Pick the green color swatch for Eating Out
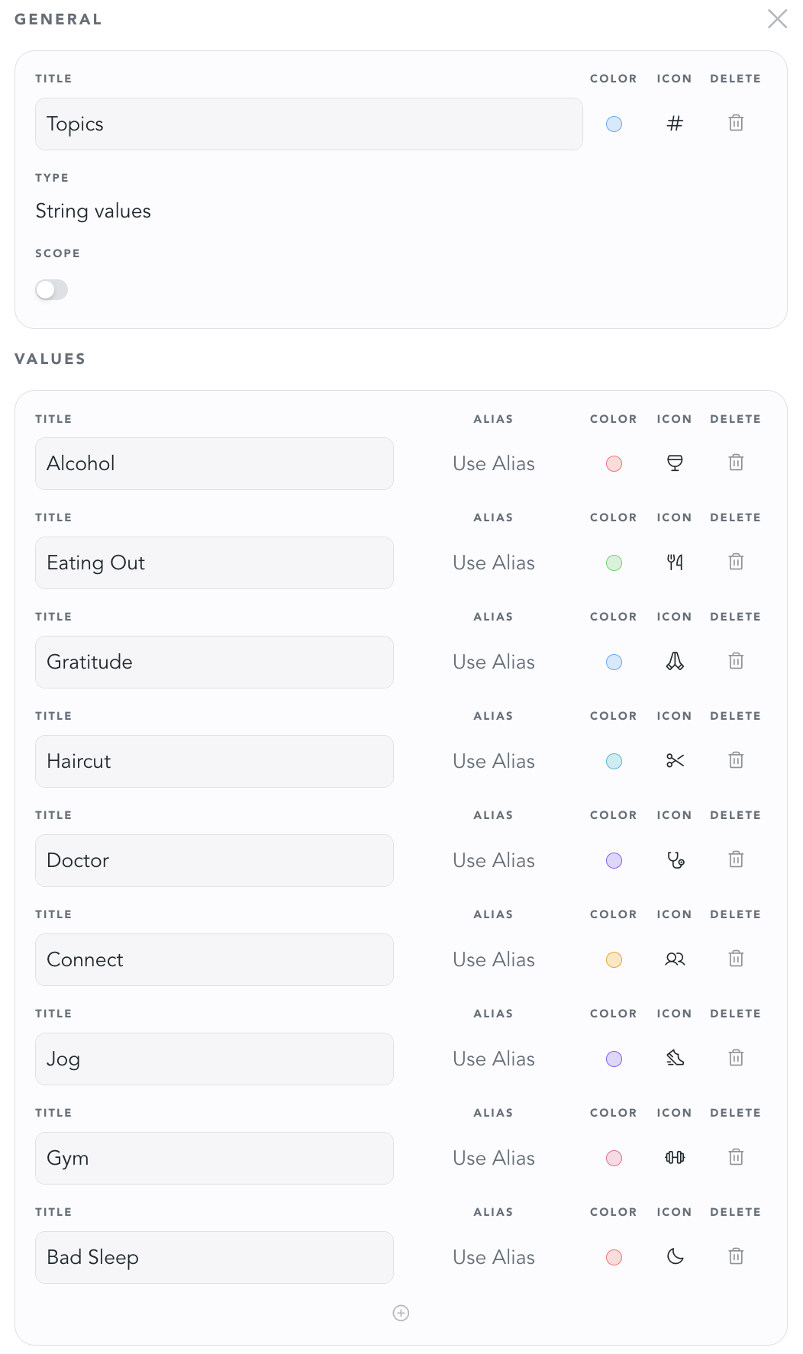The width and height of the screenshot is (803, 1354). [x=614, y=563]
